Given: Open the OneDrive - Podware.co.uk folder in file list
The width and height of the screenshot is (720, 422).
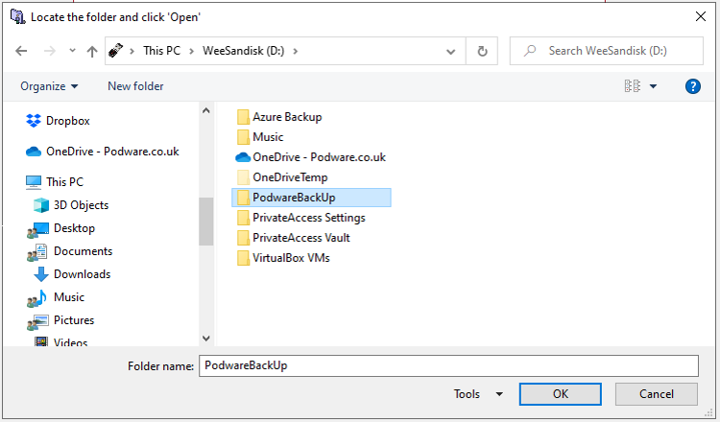Looking at the screenshot, I should (x=319, y=157).
